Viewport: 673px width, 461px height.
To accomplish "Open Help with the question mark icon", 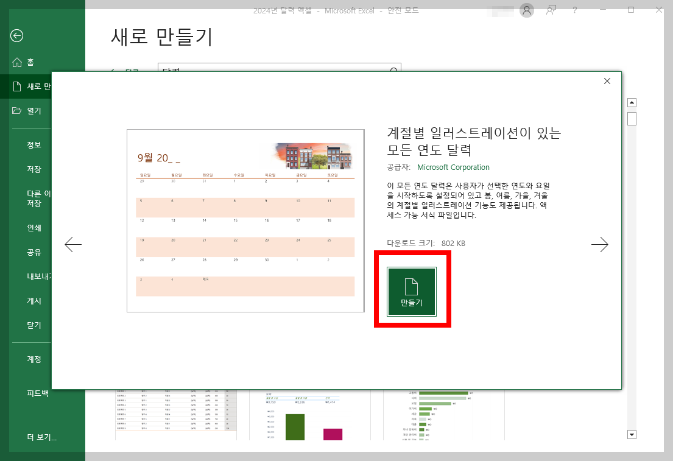I will click(574, 10).
